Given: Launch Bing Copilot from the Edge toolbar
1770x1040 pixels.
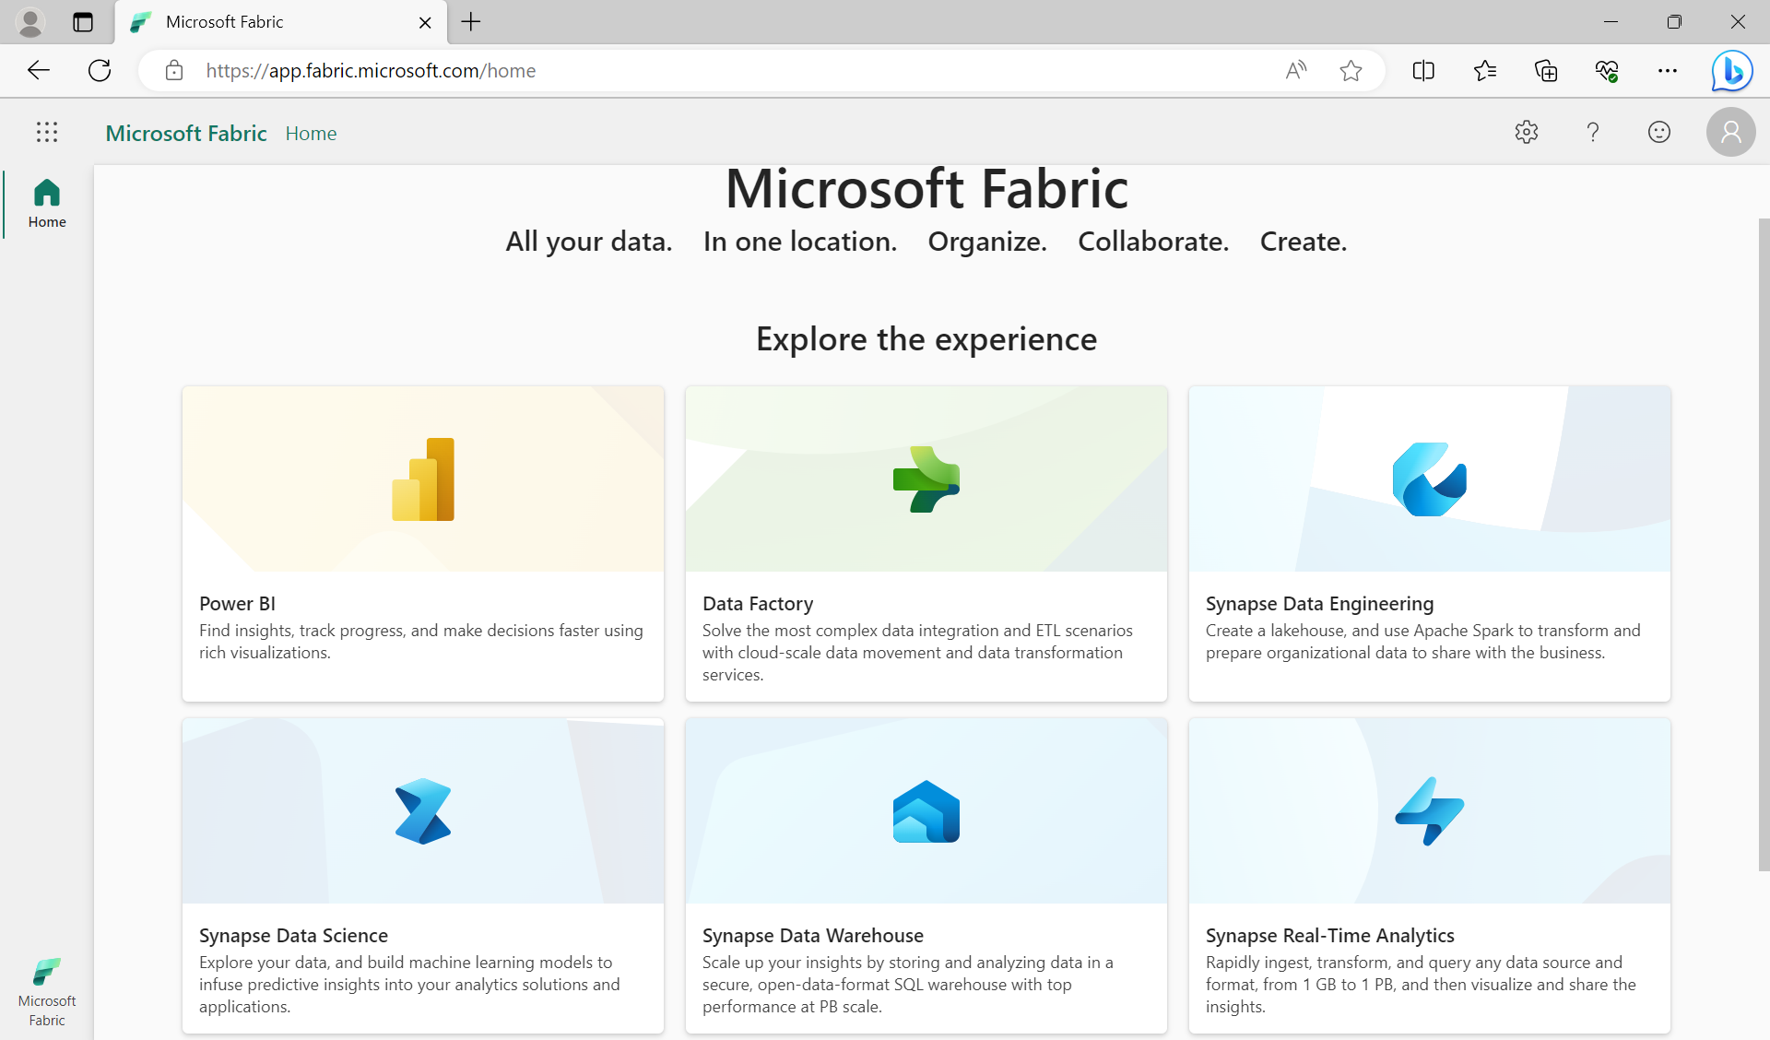Looking at the screenshot, I should 1731,70.
